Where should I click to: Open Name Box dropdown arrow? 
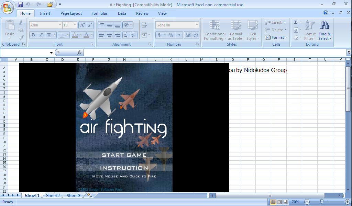[52, 53]
